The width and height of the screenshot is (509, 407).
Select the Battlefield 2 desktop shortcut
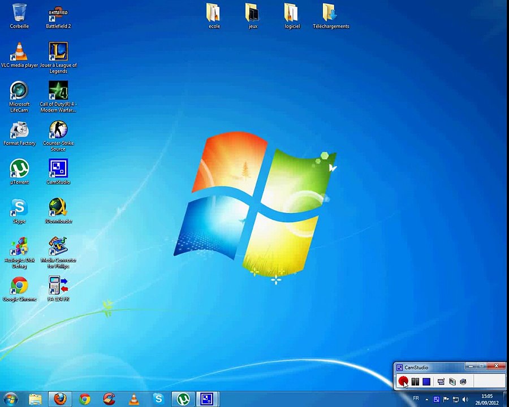[x=58, y=16]
